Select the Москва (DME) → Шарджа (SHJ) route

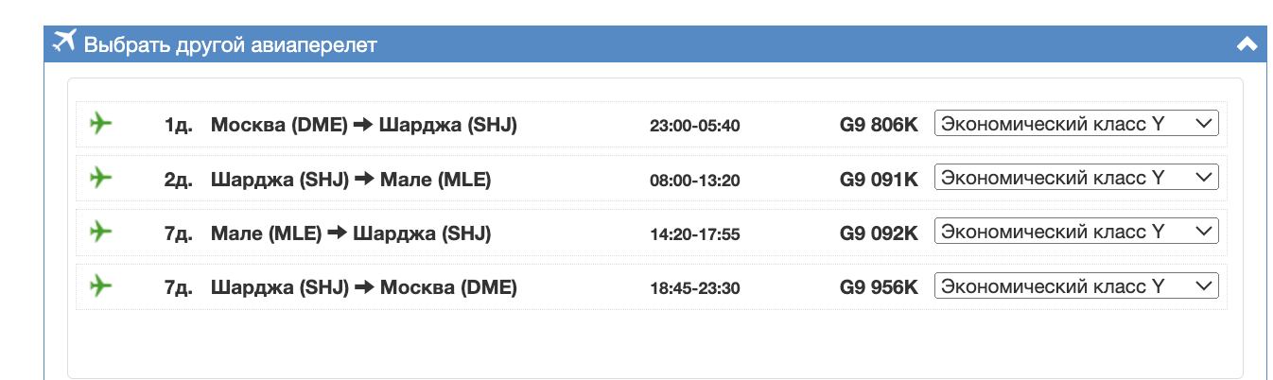[x=364, y=125]
